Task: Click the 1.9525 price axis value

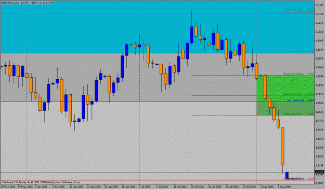Action: pyautogui.click(x=320, y=112)
